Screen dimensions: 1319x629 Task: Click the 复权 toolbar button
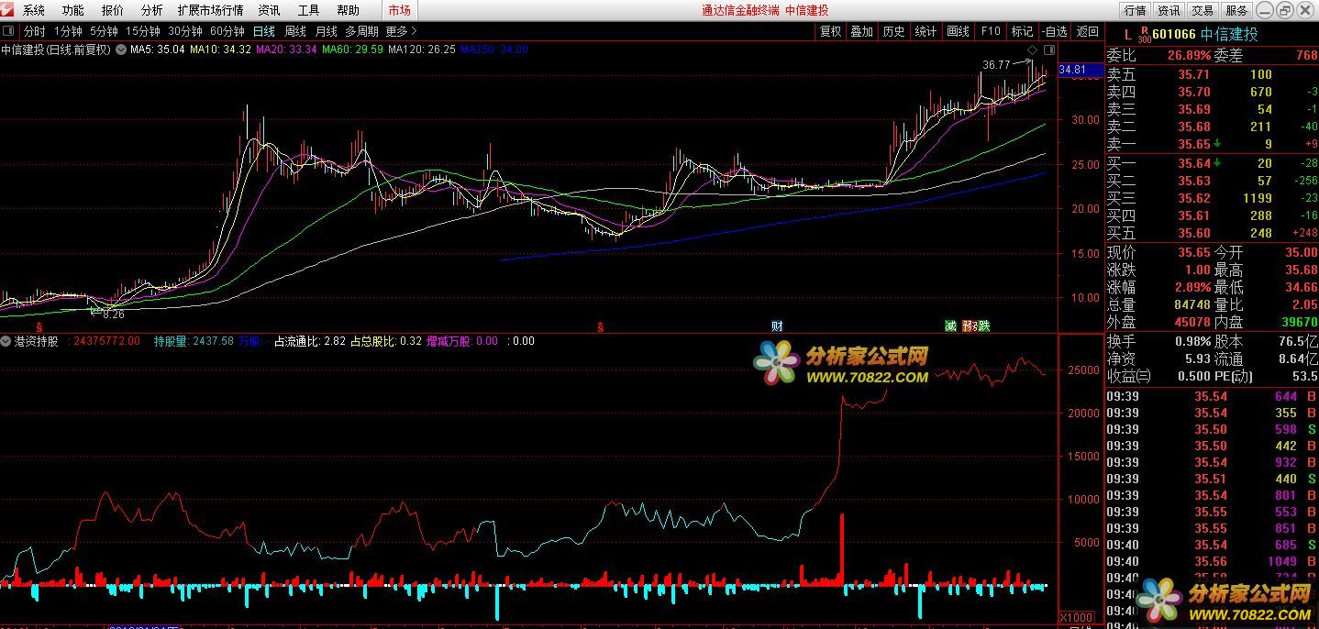point(830,31)
